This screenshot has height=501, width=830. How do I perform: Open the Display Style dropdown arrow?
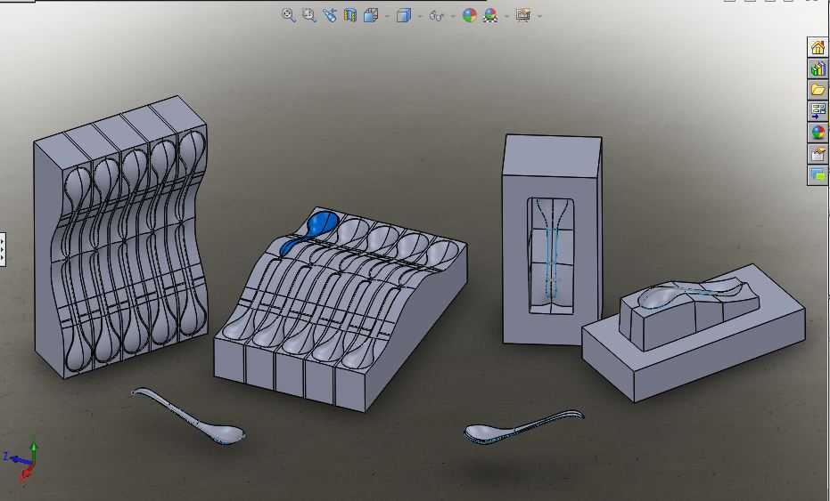(420, 16)
